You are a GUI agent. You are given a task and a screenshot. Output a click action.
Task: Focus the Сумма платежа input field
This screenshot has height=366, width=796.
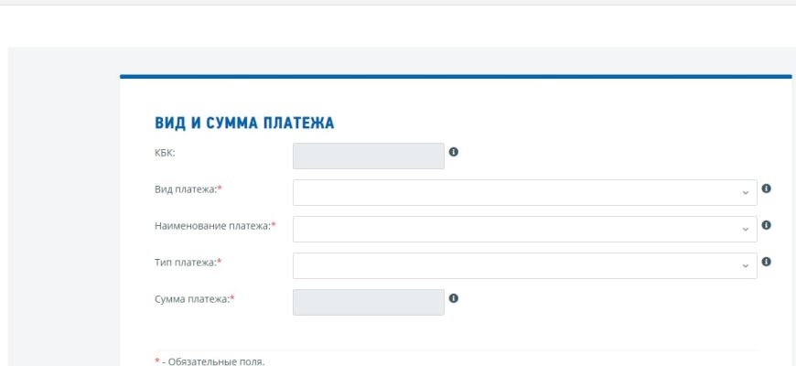[x=368, y=302]
